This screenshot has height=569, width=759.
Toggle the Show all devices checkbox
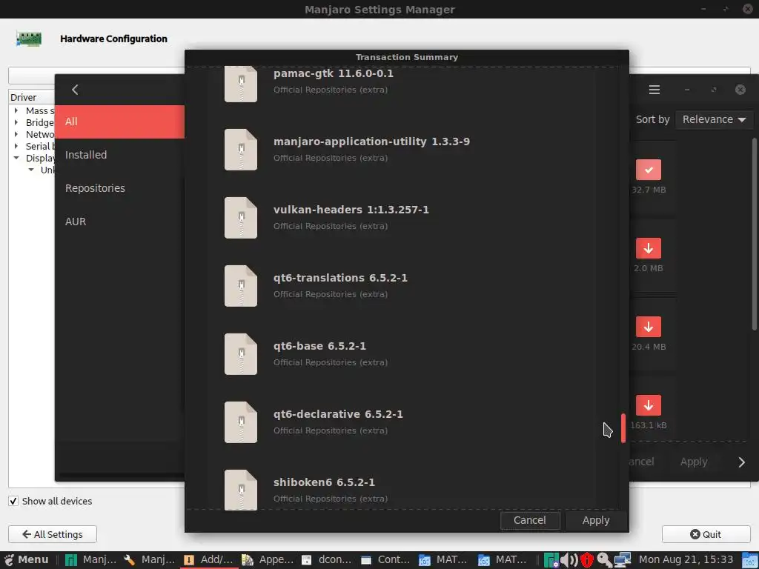(13, 502)
